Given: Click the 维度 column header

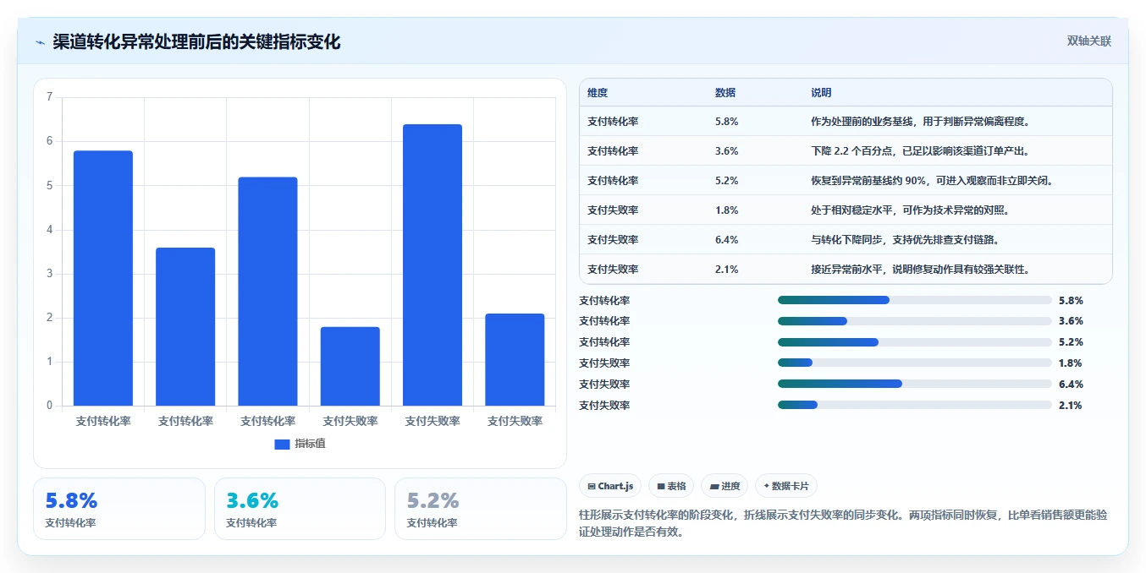Looking at the screenshot, I should pos(598,93).
